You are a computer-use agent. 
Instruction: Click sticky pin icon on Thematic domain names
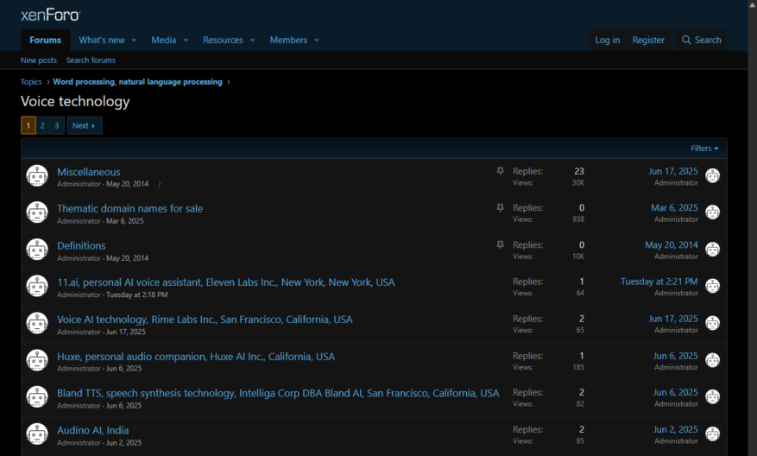[500, 208]
